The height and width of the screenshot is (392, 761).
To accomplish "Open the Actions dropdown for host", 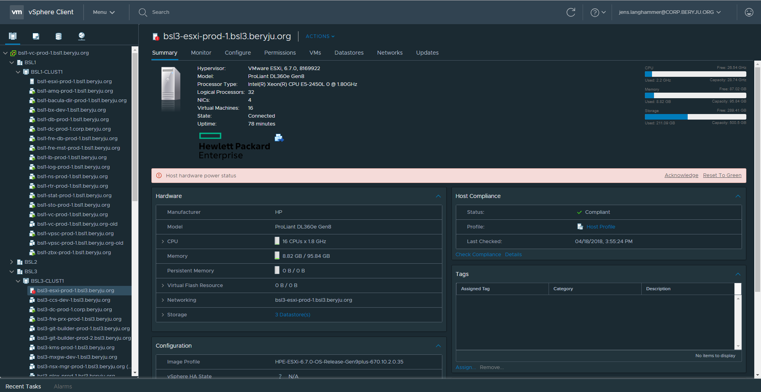I will pos(320,36).
